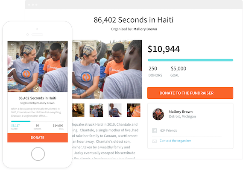
Task: Click DONATE TO THE FUNDRAISER button
Action: point(190,93)
